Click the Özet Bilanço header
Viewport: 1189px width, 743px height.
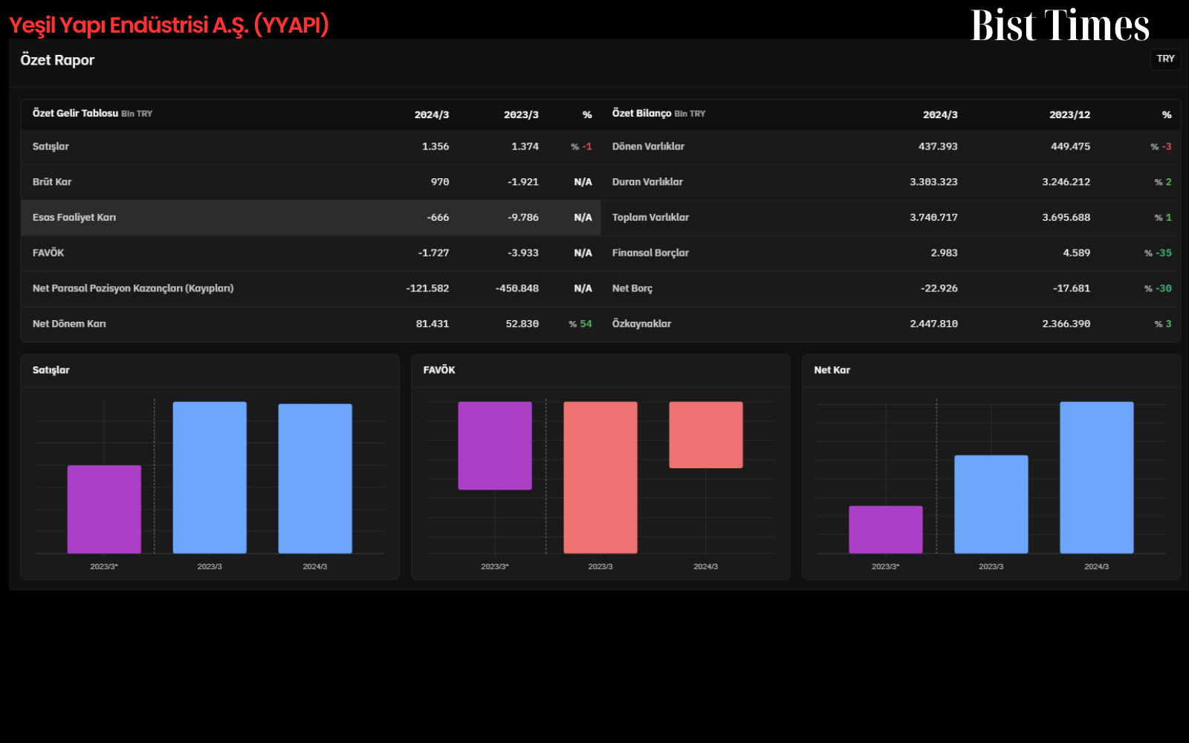(x=641, y=114)
